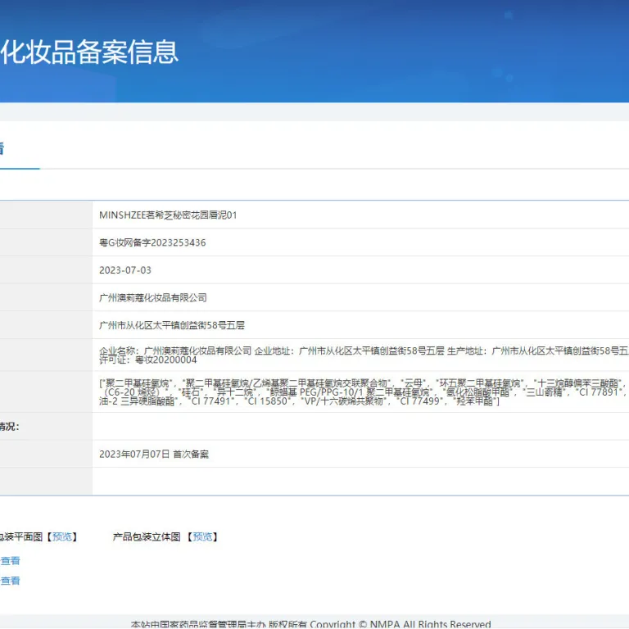Click the 产品包装立体图 label
This screenshot has width=629, height=629.
(147, 536)
